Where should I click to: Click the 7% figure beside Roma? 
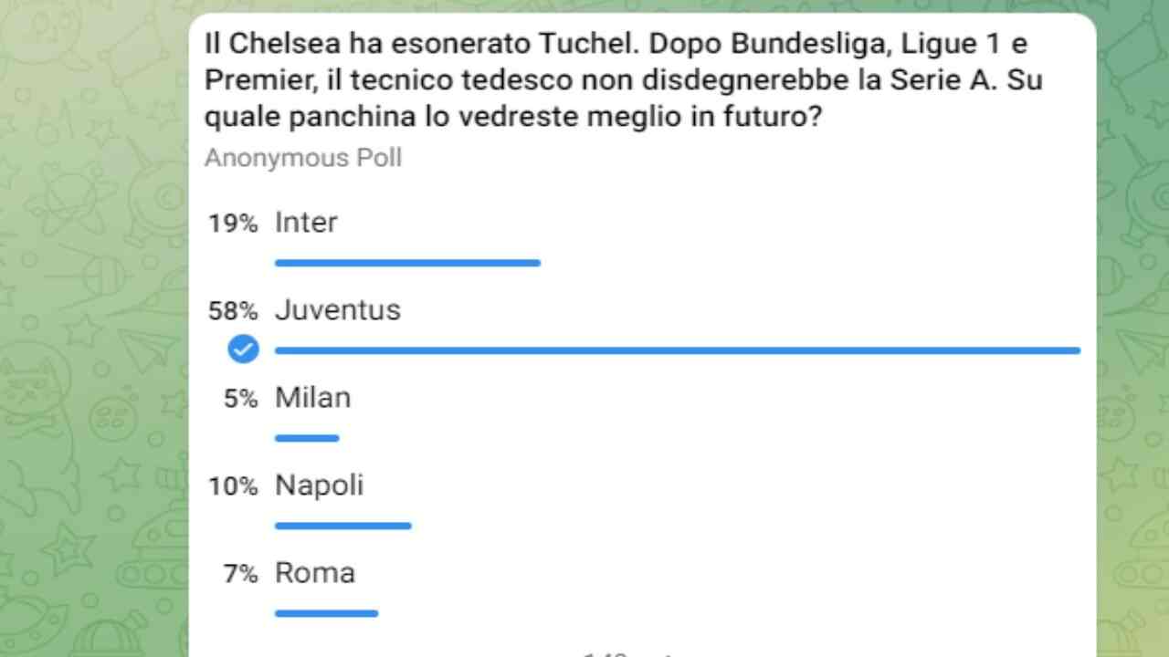[x=241, y=572]
